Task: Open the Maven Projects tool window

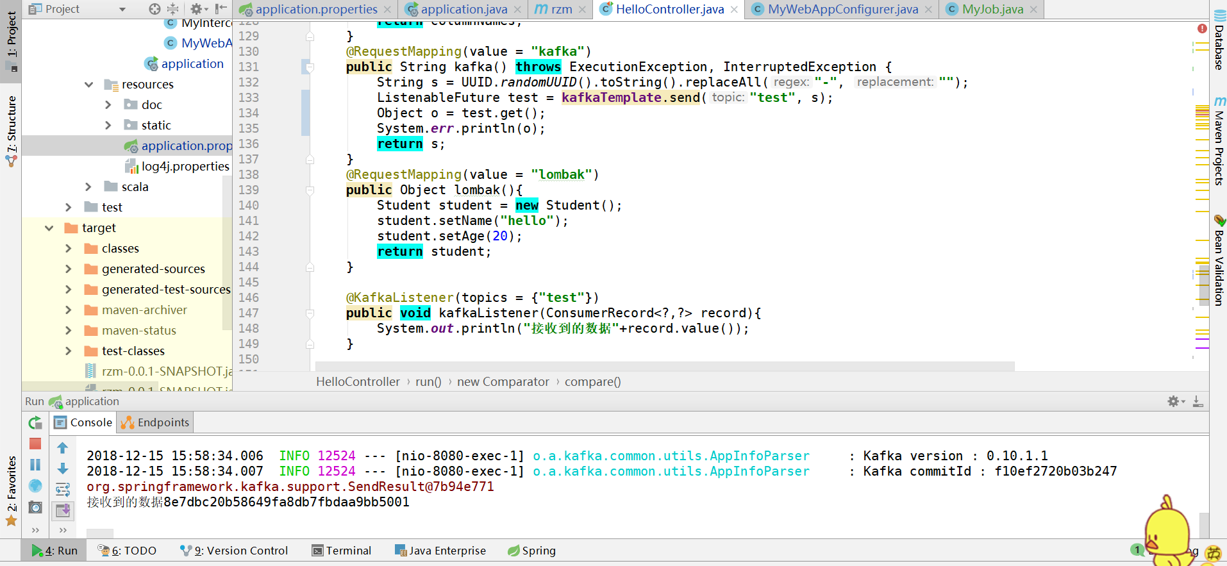Action: 1219,141
